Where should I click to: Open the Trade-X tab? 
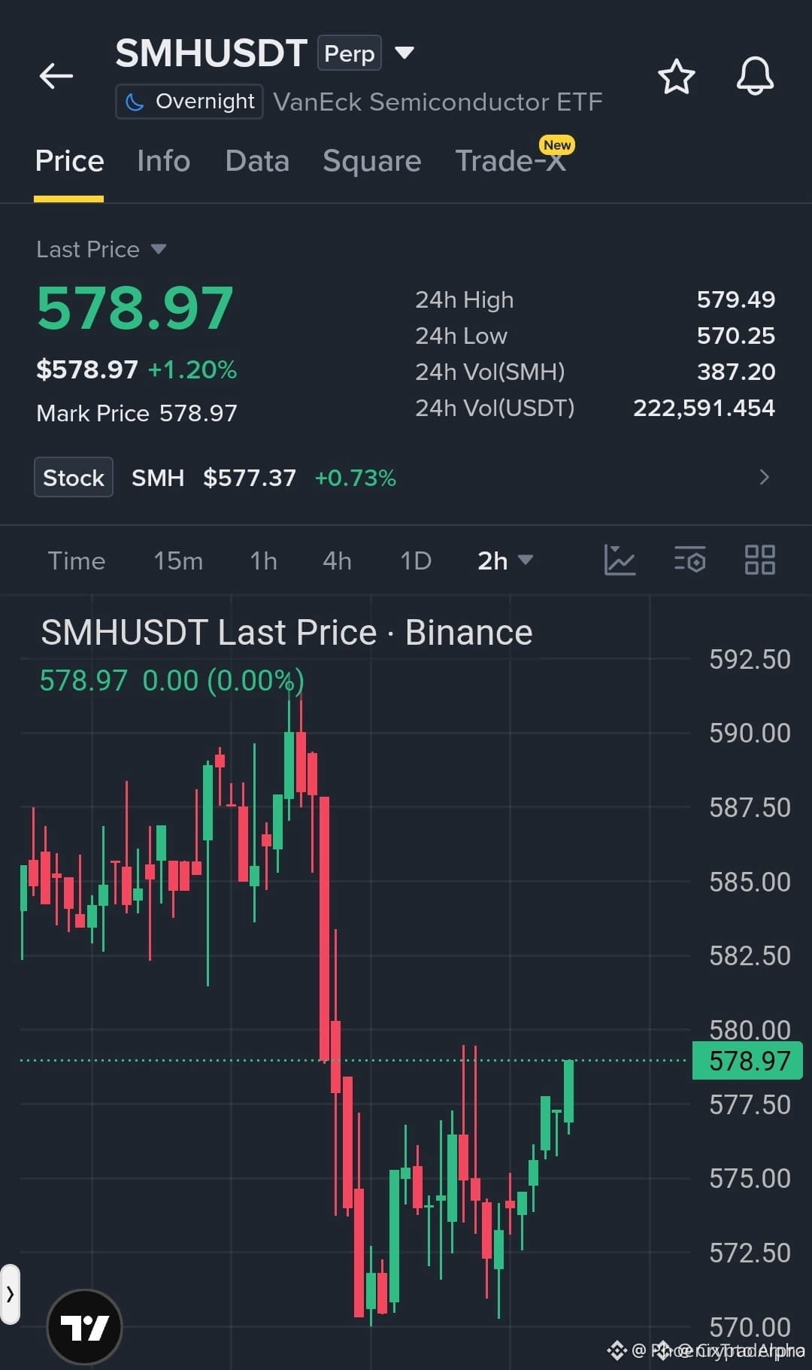[511, 161]
